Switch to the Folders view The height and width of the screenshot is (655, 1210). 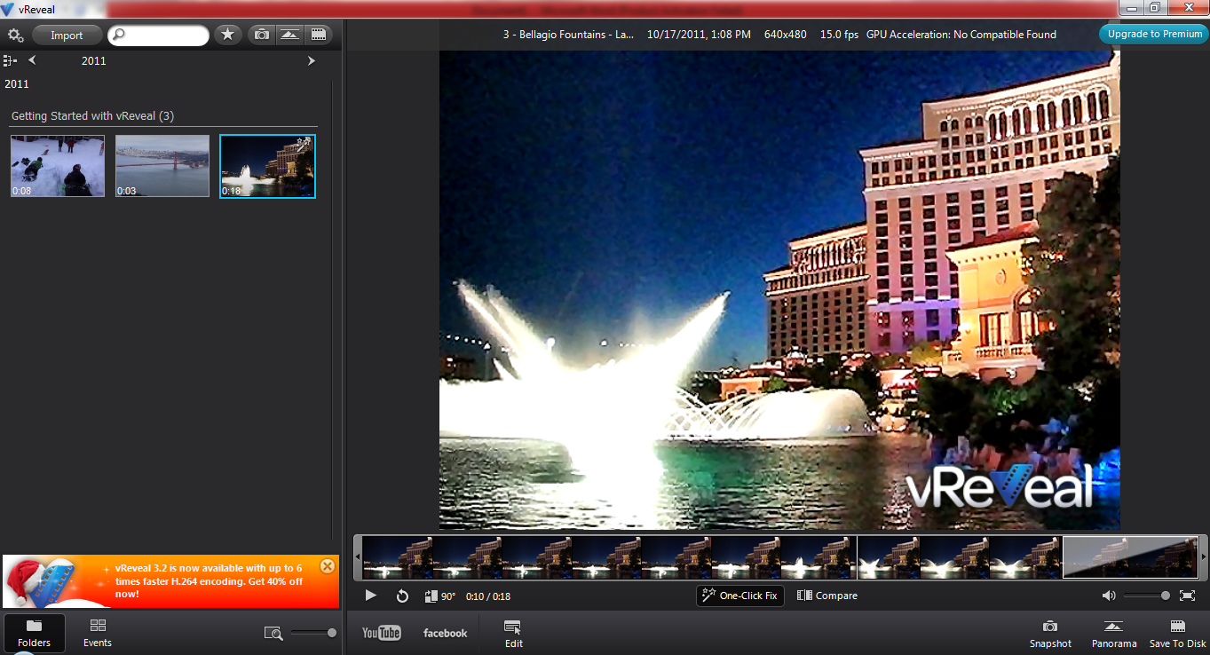tap(34, 633)
